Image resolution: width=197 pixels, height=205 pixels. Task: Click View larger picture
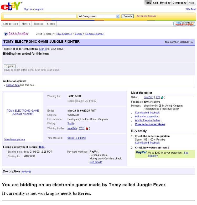point(14,139)
